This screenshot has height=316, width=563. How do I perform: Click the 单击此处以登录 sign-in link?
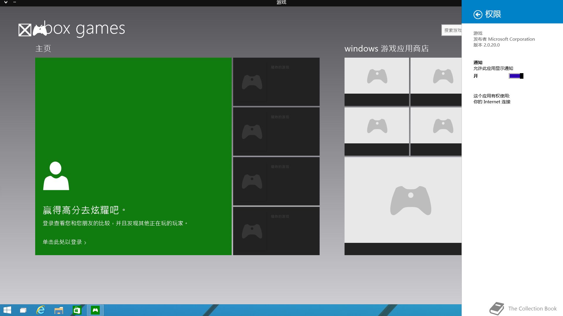click(x=65, y=242)
